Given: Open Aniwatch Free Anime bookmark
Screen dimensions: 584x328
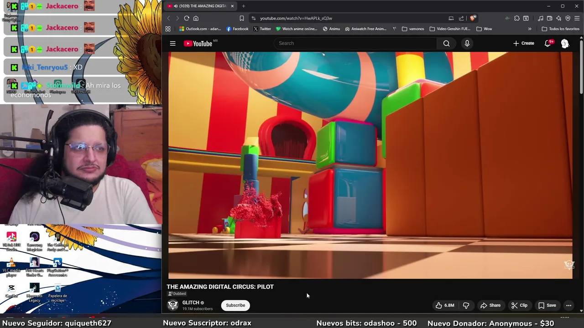Looking at the screenshot, I should [x=365, y=29].
